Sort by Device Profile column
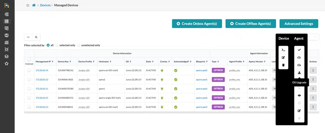Viewport: 325px width, 133px height. point(86,61)
